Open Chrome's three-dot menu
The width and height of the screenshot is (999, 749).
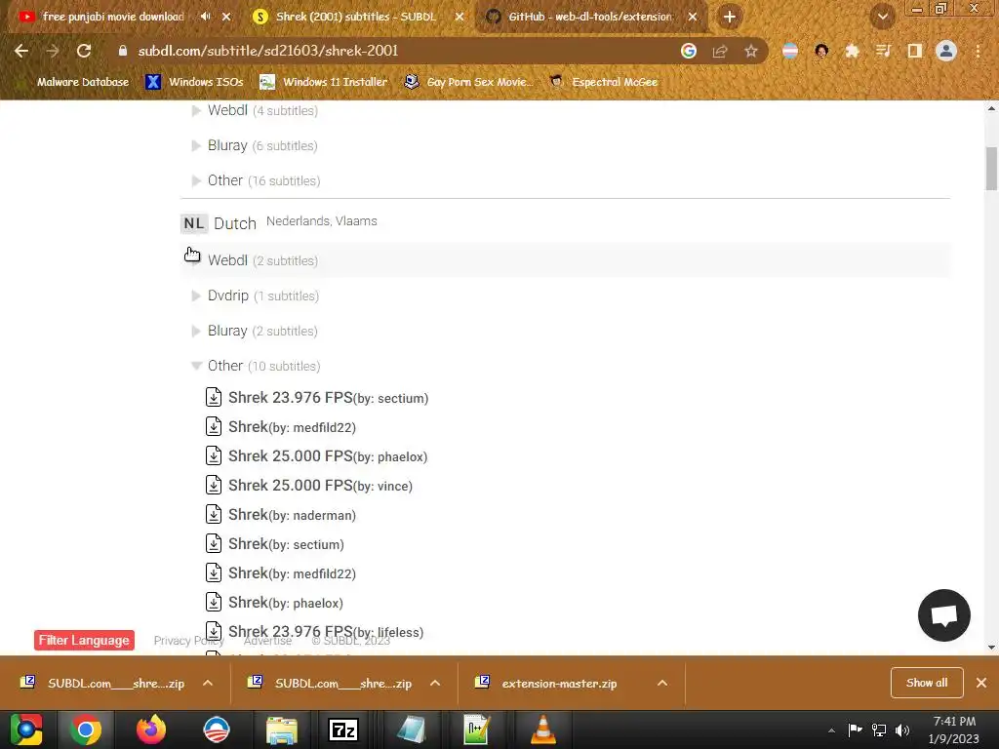pyautogui.click(x=978, y=51)
